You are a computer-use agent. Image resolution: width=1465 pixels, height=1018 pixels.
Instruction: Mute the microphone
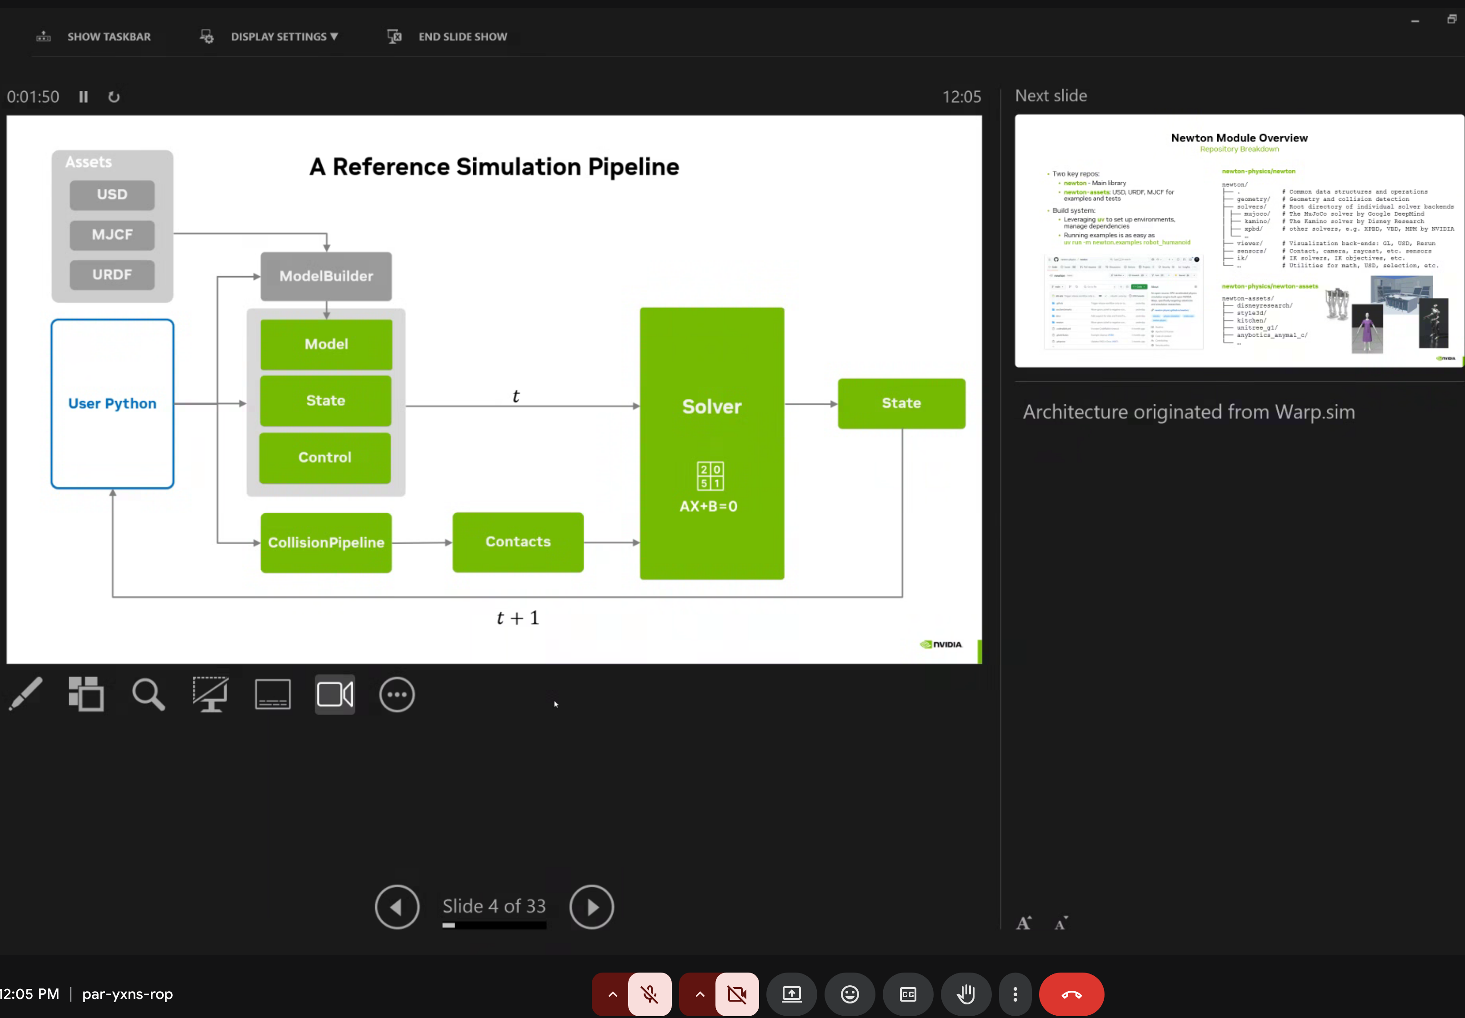click(650, 994)
